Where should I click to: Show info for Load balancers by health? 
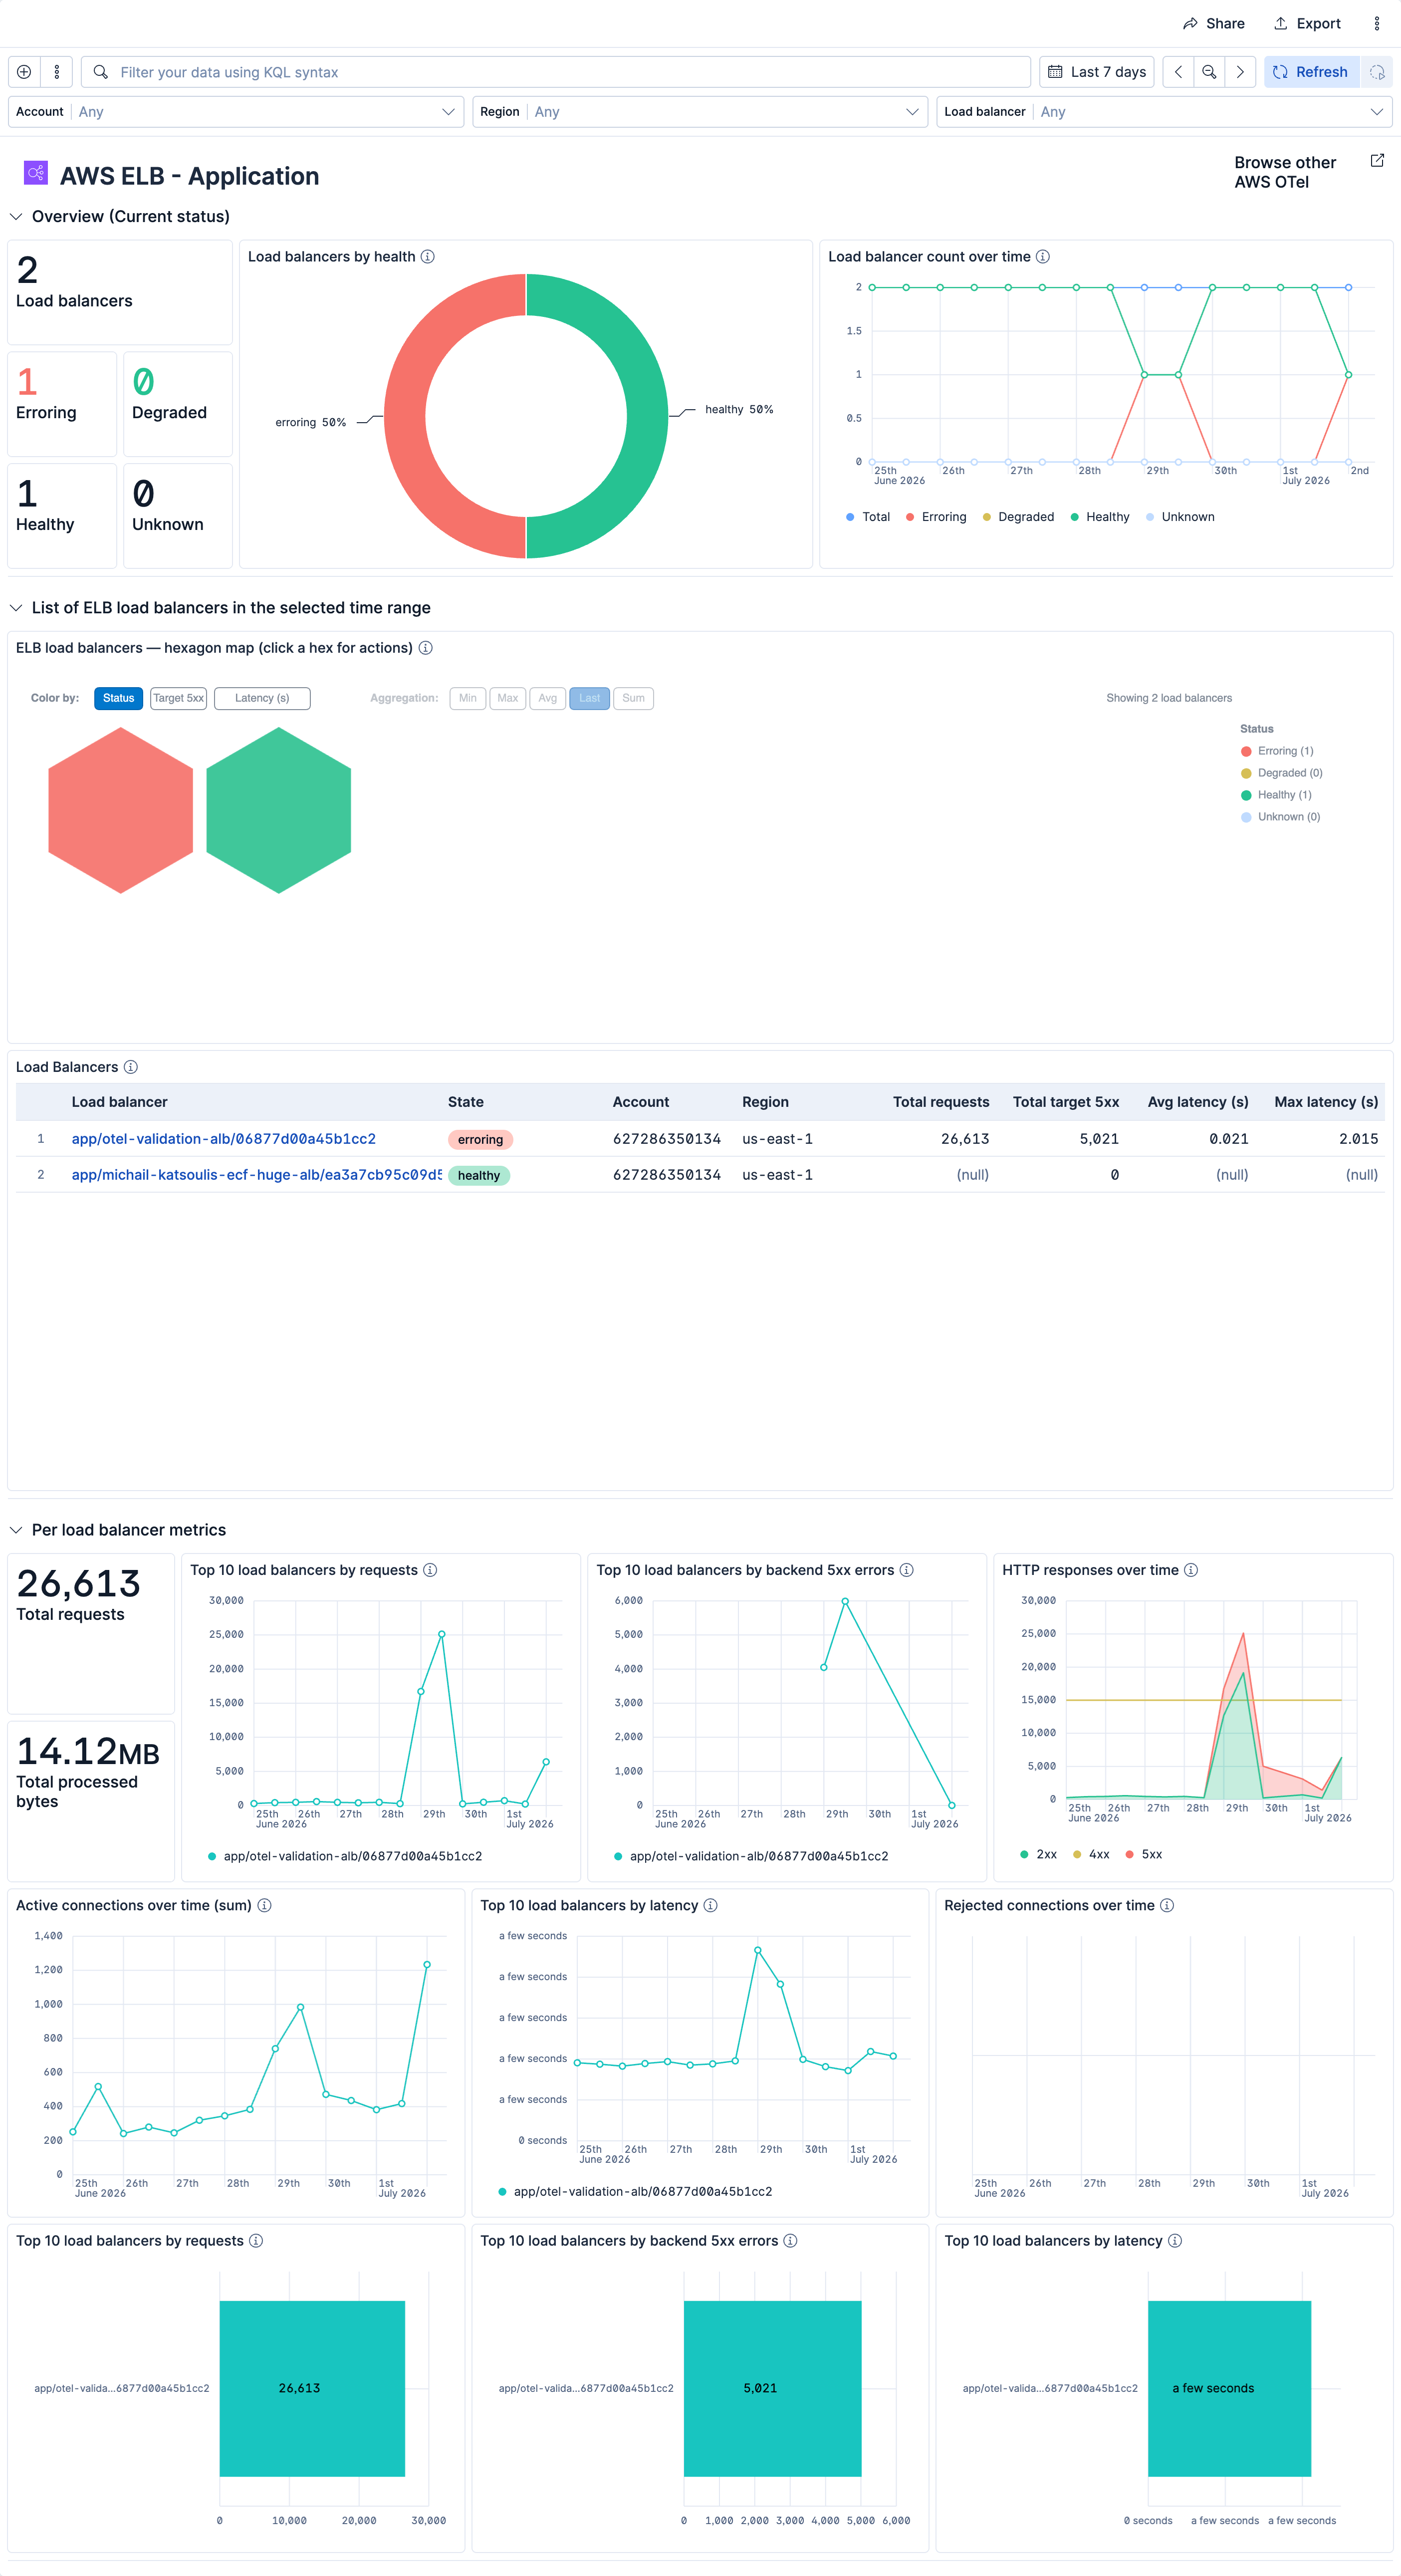tap(428, 257)
